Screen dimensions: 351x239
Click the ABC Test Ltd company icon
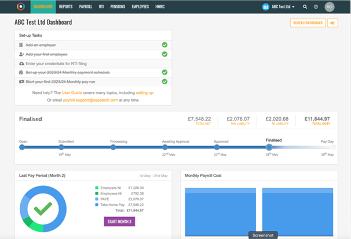[265, 7]
